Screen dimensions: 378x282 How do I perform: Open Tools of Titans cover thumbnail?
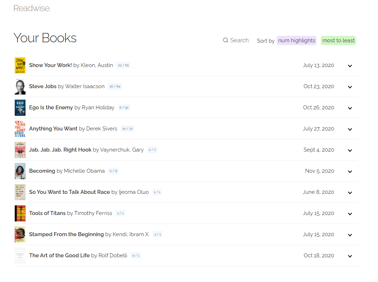pyautogui.click(x=20, y=214)
